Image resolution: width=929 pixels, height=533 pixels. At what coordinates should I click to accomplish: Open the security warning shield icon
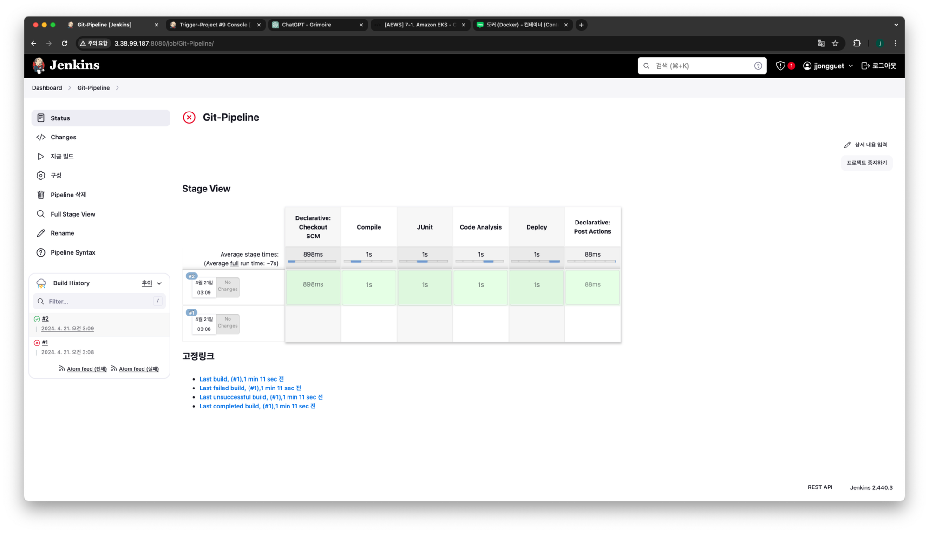(x=780, y=66)
